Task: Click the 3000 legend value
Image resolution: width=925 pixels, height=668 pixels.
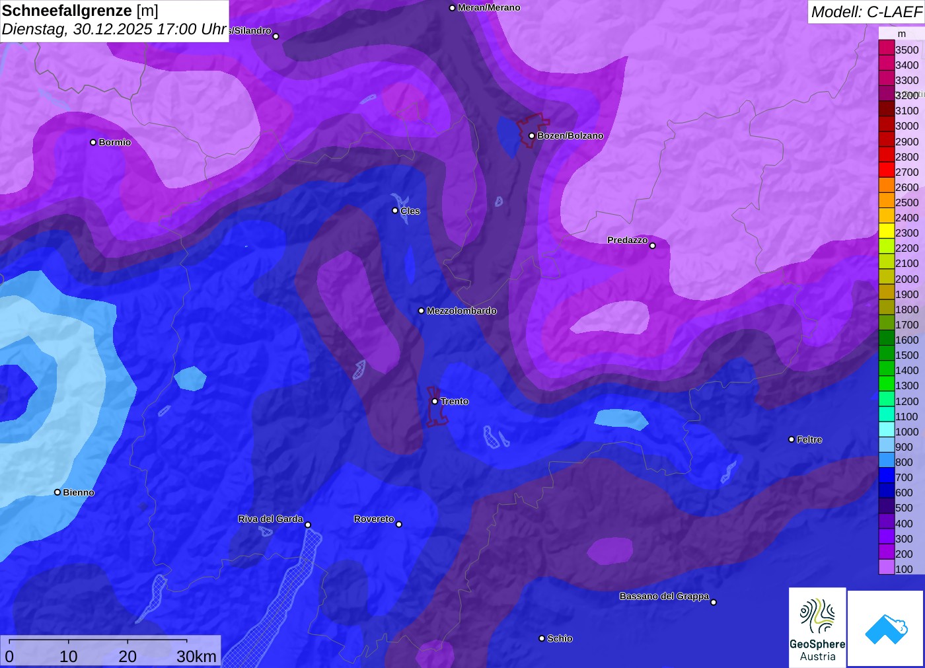Action: (x=907, y=126)
